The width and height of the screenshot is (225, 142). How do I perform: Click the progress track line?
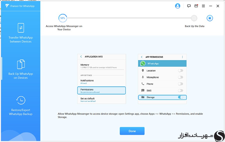coord(129,18)
